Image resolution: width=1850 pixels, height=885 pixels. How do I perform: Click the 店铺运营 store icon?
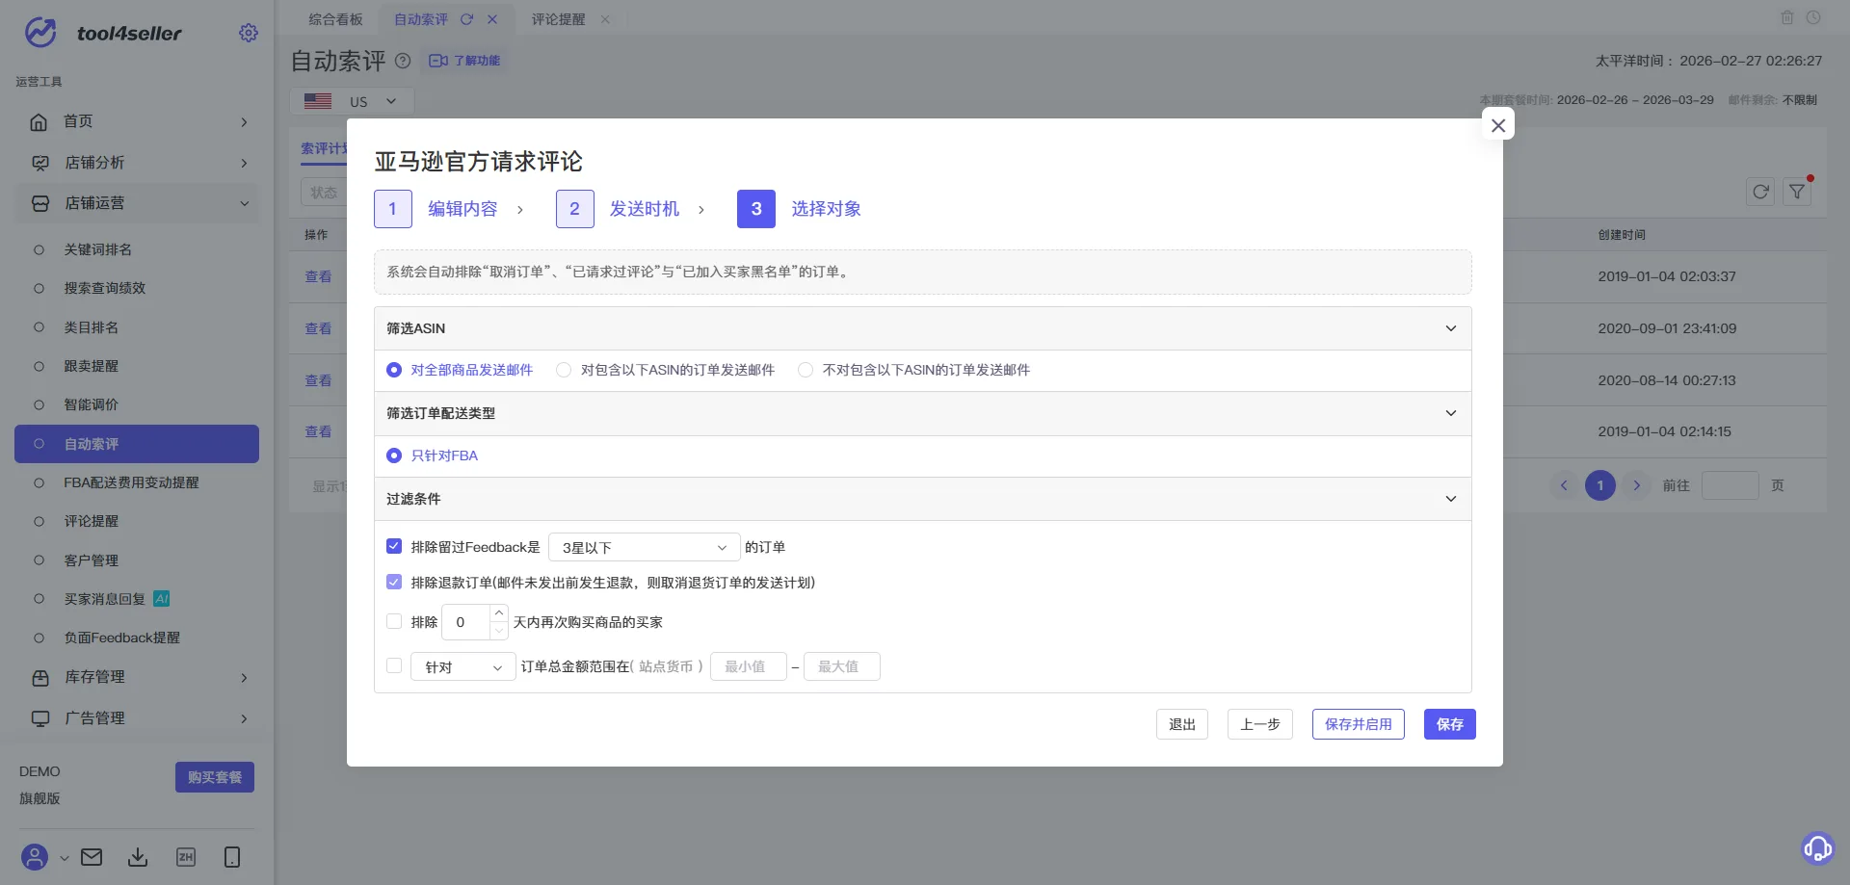40,203
